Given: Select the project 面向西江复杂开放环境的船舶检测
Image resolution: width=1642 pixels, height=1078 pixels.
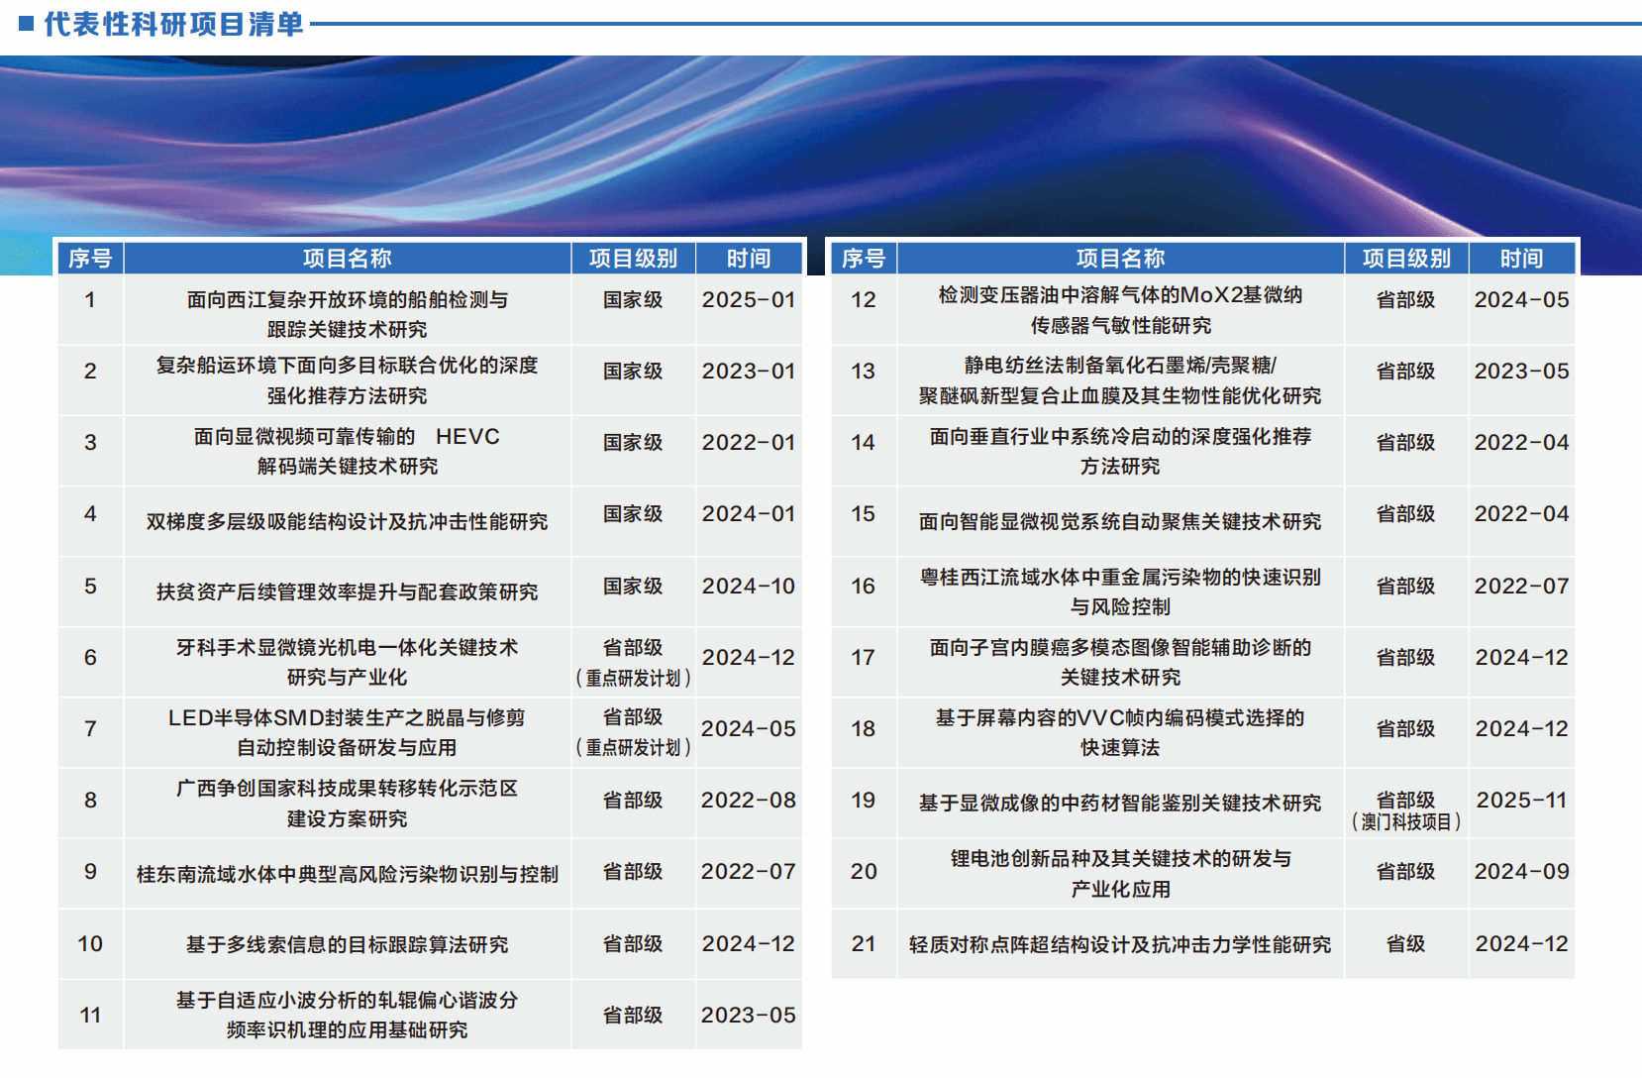Looking at the screenshot, I should click(x=347, y=313).
